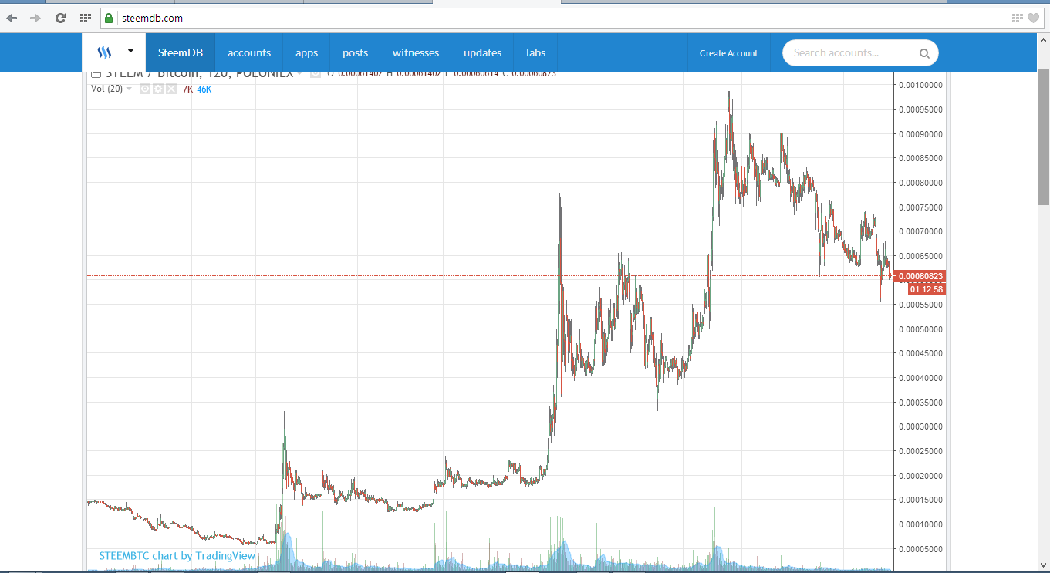This screenshot has height=573, width=1050.
Task: Click the Create Account link
Action: click(x=728, y=53)
